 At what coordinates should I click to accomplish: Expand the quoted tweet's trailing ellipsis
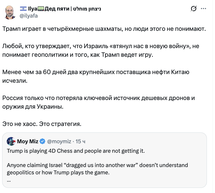(9, 180)
